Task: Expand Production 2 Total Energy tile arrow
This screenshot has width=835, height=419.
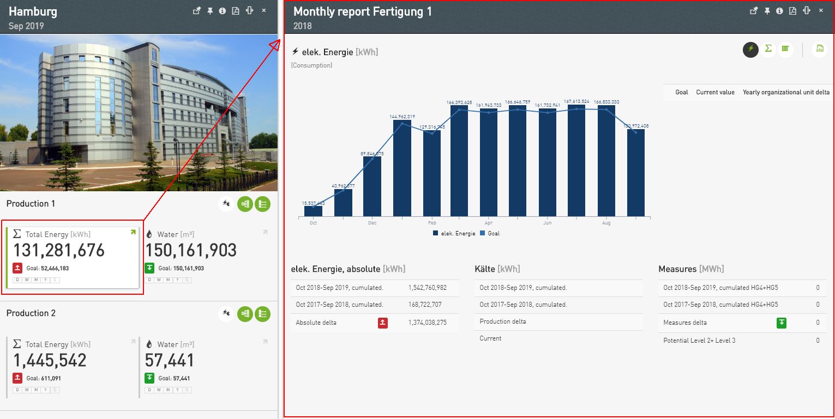Action: tap(132, 342)
